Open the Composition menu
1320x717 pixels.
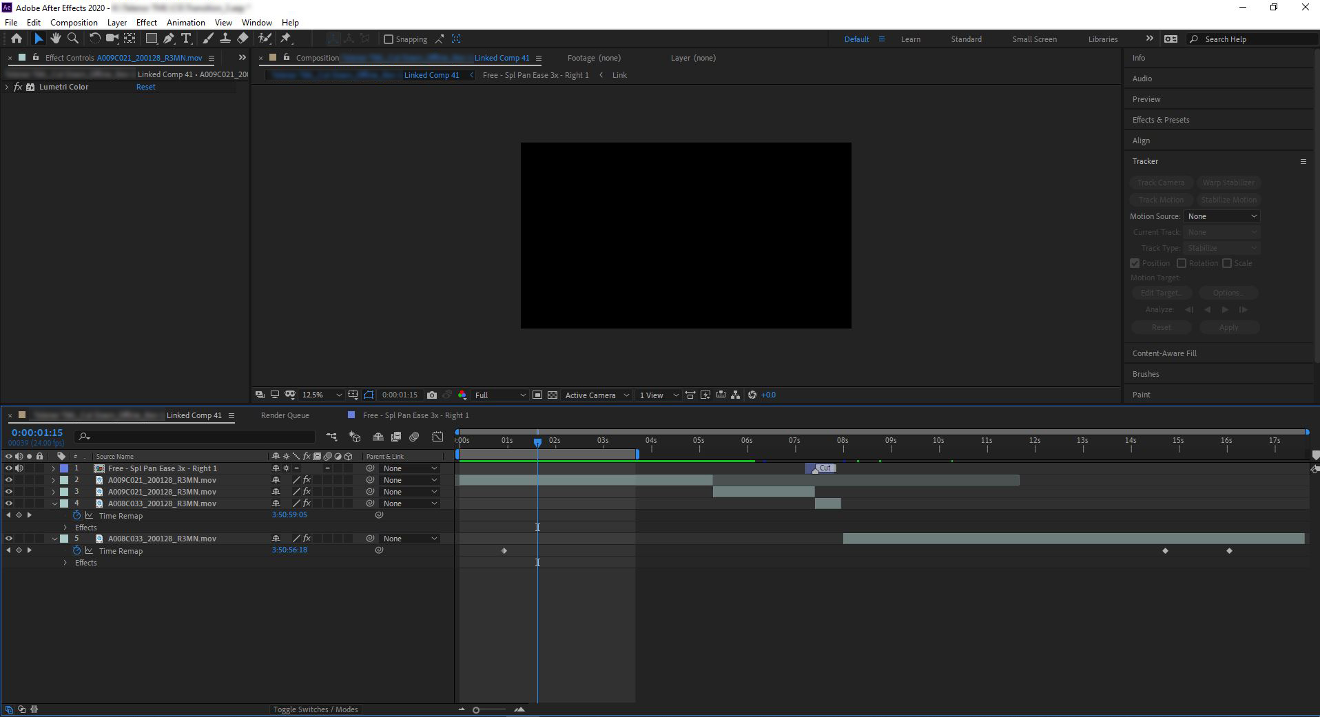(73, 22)
